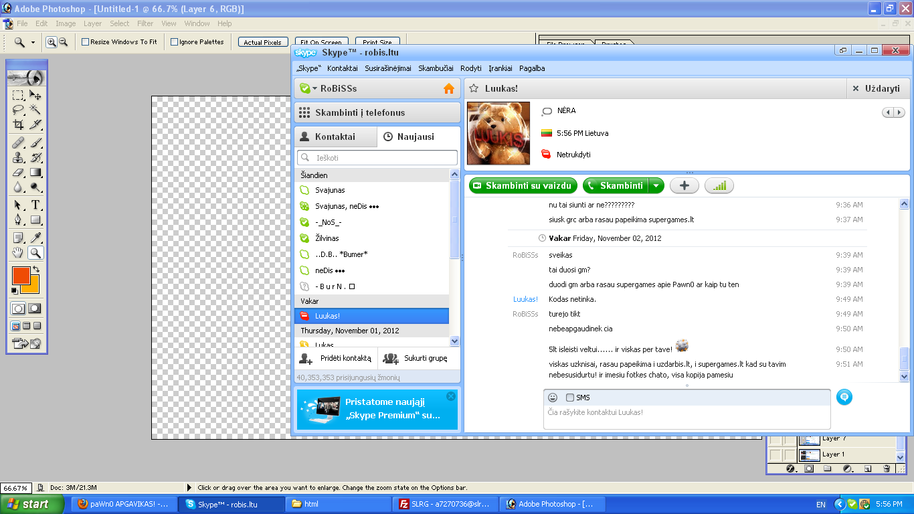
Task: Click the orange foreground color swatch
Action: (20, 275)
